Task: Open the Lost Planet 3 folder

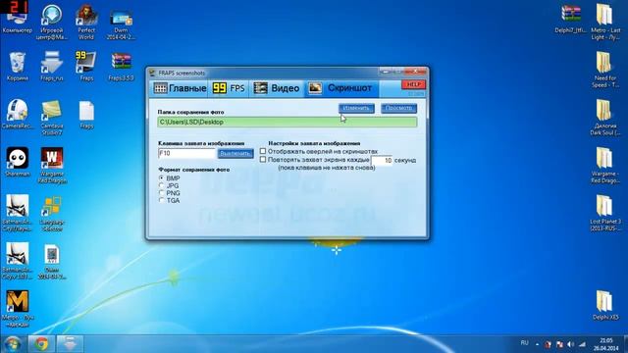Action: pos(605,213)
